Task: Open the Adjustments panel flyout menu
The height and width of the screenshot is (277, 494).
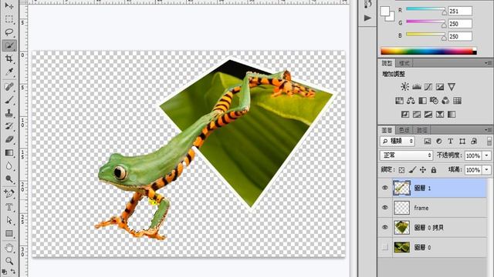Action: tap(489, 63)
